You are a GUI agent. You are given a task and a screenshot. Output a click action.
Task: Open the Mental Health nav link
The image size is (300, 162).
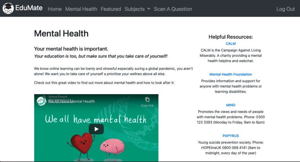coord(81,9)
